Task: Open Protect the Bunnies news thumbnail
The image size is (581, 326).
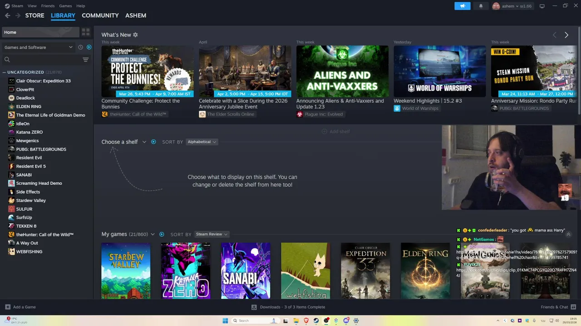Action: [x=148, y=71]
